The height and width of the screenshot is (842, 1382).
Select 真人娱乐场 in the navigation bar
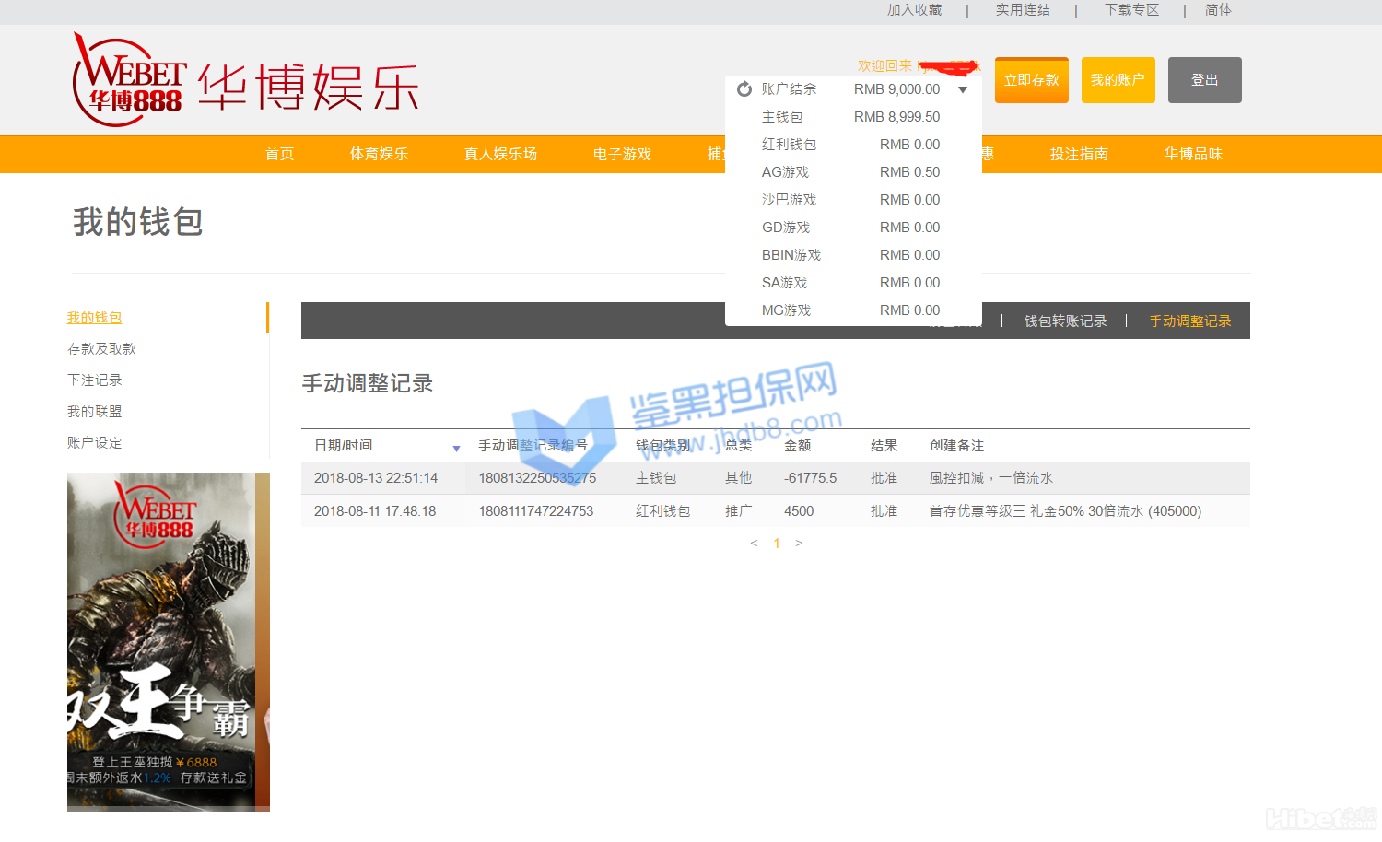point(500,154)
